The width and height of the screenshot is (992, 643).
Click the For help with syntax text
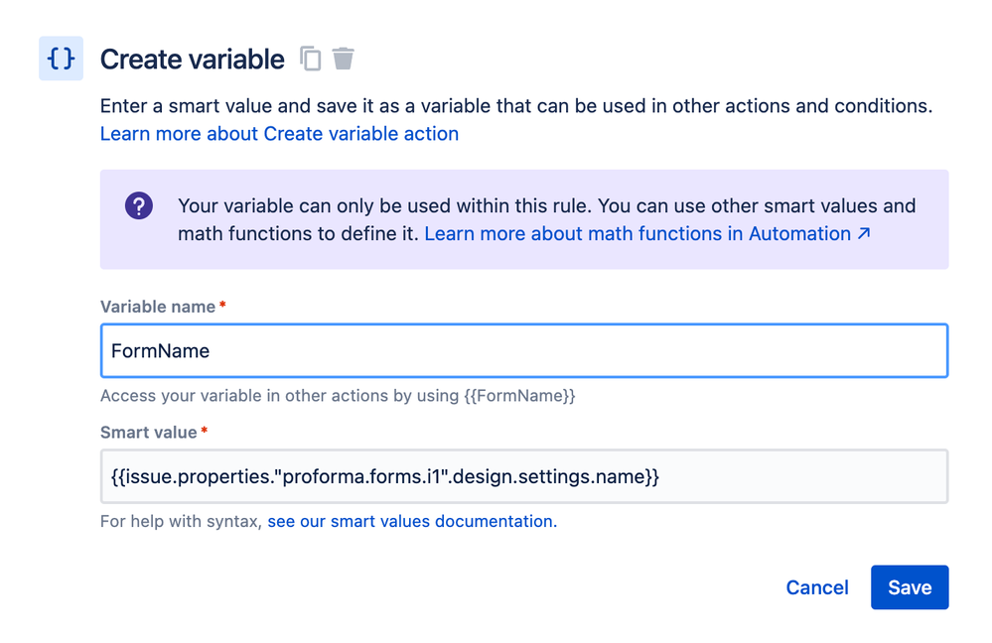tap(181, 521)
